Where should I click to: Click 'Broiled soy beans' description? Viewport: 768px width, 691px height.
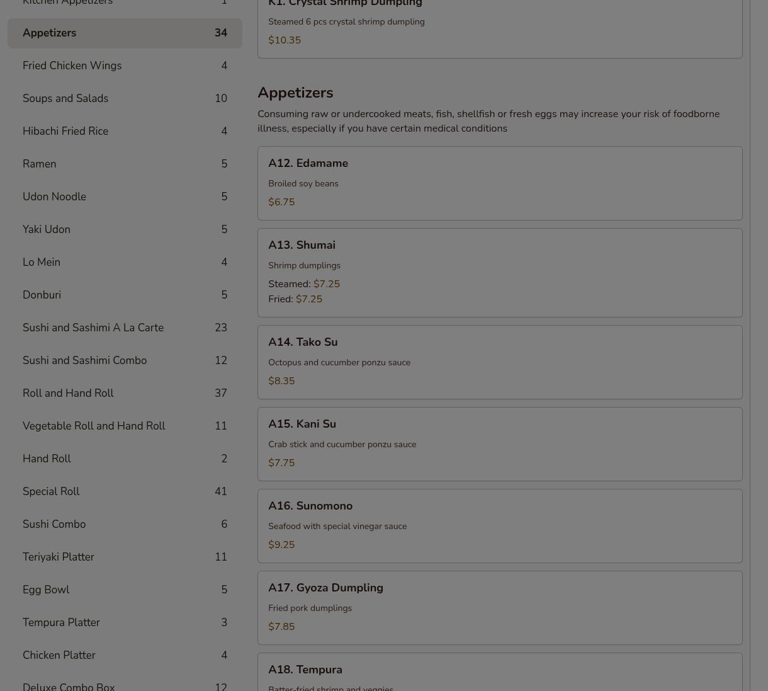coord(303,183)
